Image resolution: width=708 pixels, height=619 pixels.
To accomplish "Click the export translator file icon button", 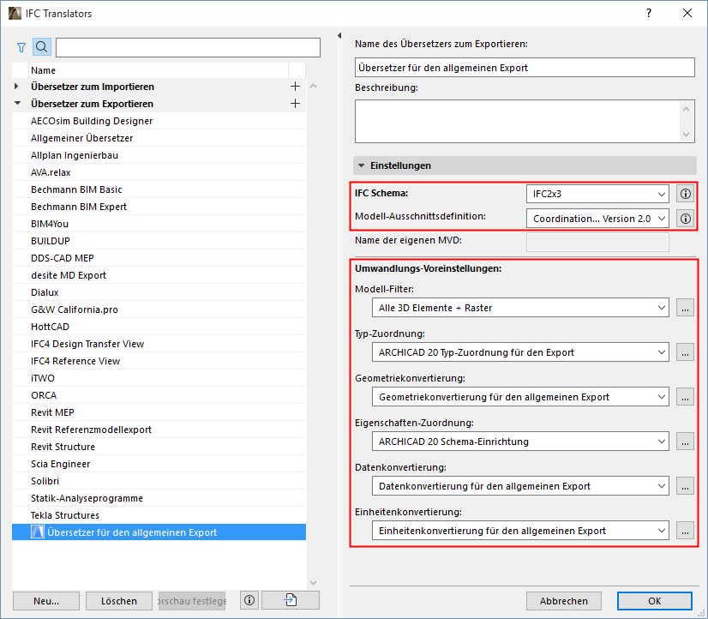I will 291,600.
